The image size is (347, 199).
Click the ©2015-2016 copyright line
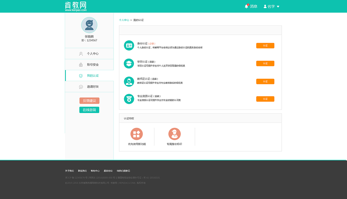105,183
